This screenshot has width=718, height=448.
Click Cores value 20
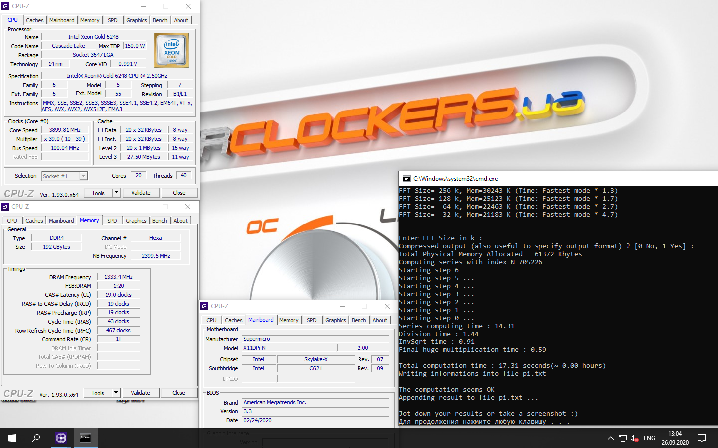click(x=139, y=175)
